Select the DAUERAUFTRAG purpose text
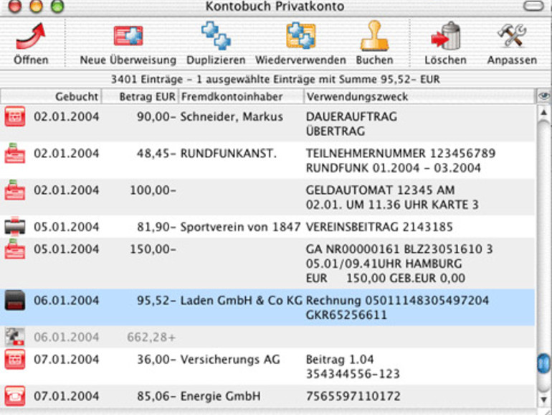The image size is (552, 415). coord(351,117)
